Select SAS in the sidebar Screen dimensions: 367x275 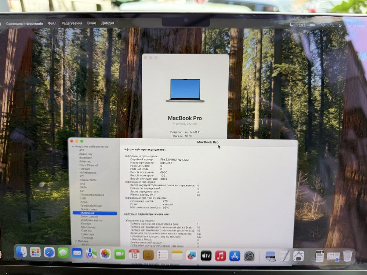[83, 184]
